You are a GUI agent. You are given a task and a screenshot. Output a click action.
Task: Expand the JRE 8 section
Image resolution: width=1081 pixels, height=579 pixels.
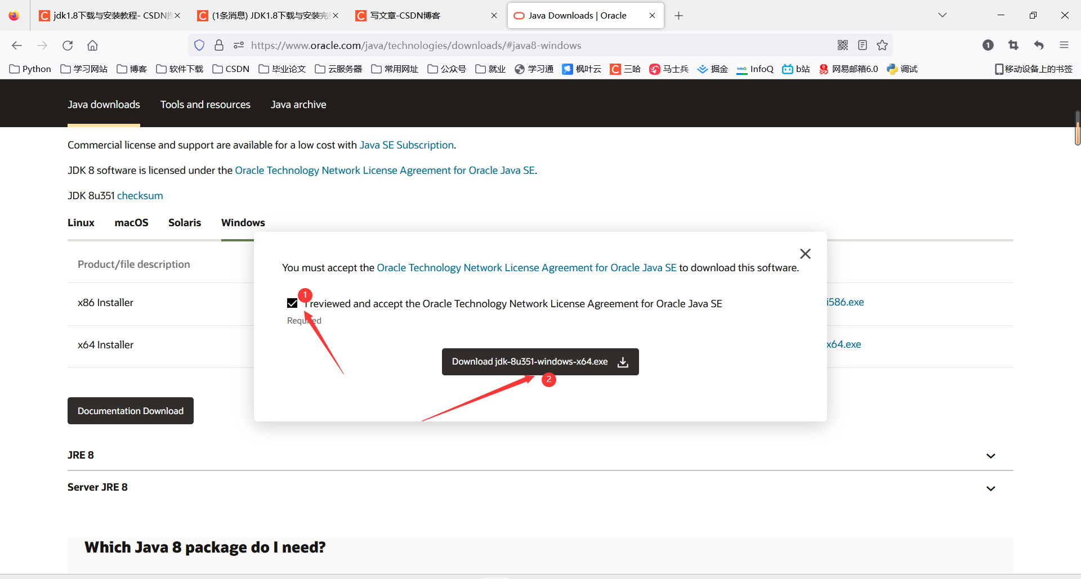[x=991, y=456]
